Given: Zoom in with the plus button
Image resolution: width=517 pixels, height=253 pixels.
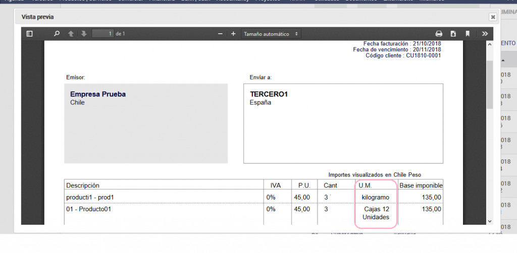Looking at the screenshot, I should tap(233, 34).
